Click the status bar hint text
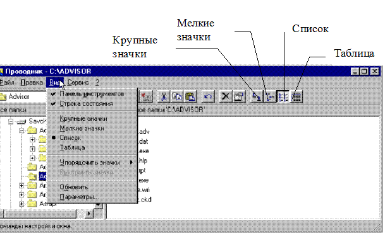 (x=36, y=226)
